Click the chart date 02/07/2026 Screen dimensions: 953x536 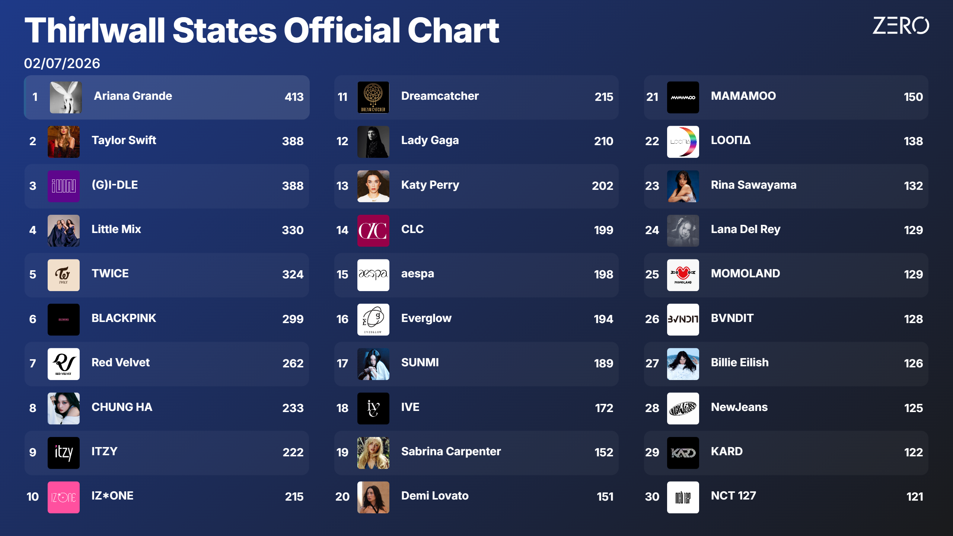click(x=62, y=63)
